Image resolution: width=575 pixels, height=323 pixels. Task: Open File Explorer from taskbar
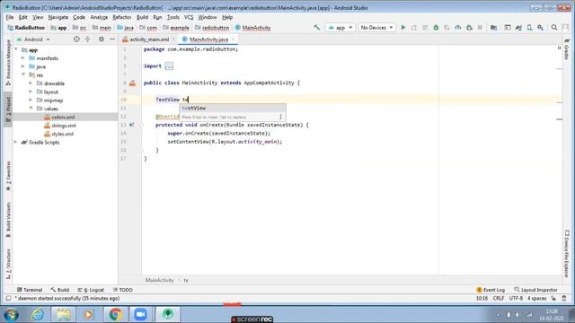(x=63, y=314)
